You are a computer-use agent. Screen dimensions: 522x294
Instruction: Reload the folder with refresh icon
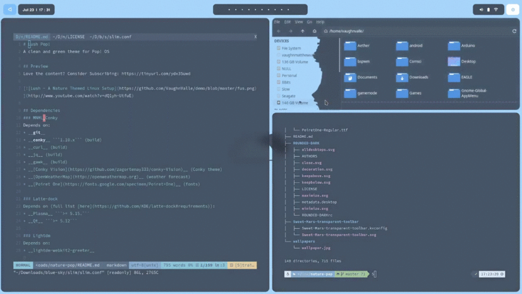coord(514,31)
